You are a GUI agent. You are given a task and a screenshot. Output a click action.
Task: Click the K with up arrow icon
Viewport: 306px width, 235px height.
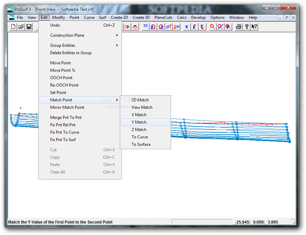tap(195, 27)
